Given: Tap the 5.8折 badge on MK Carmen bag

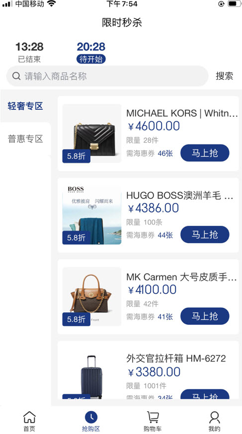Looking at the screenshot, I should coord(76,319).
